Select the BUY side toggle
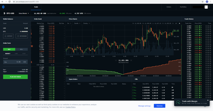 (x=9, y=49)
